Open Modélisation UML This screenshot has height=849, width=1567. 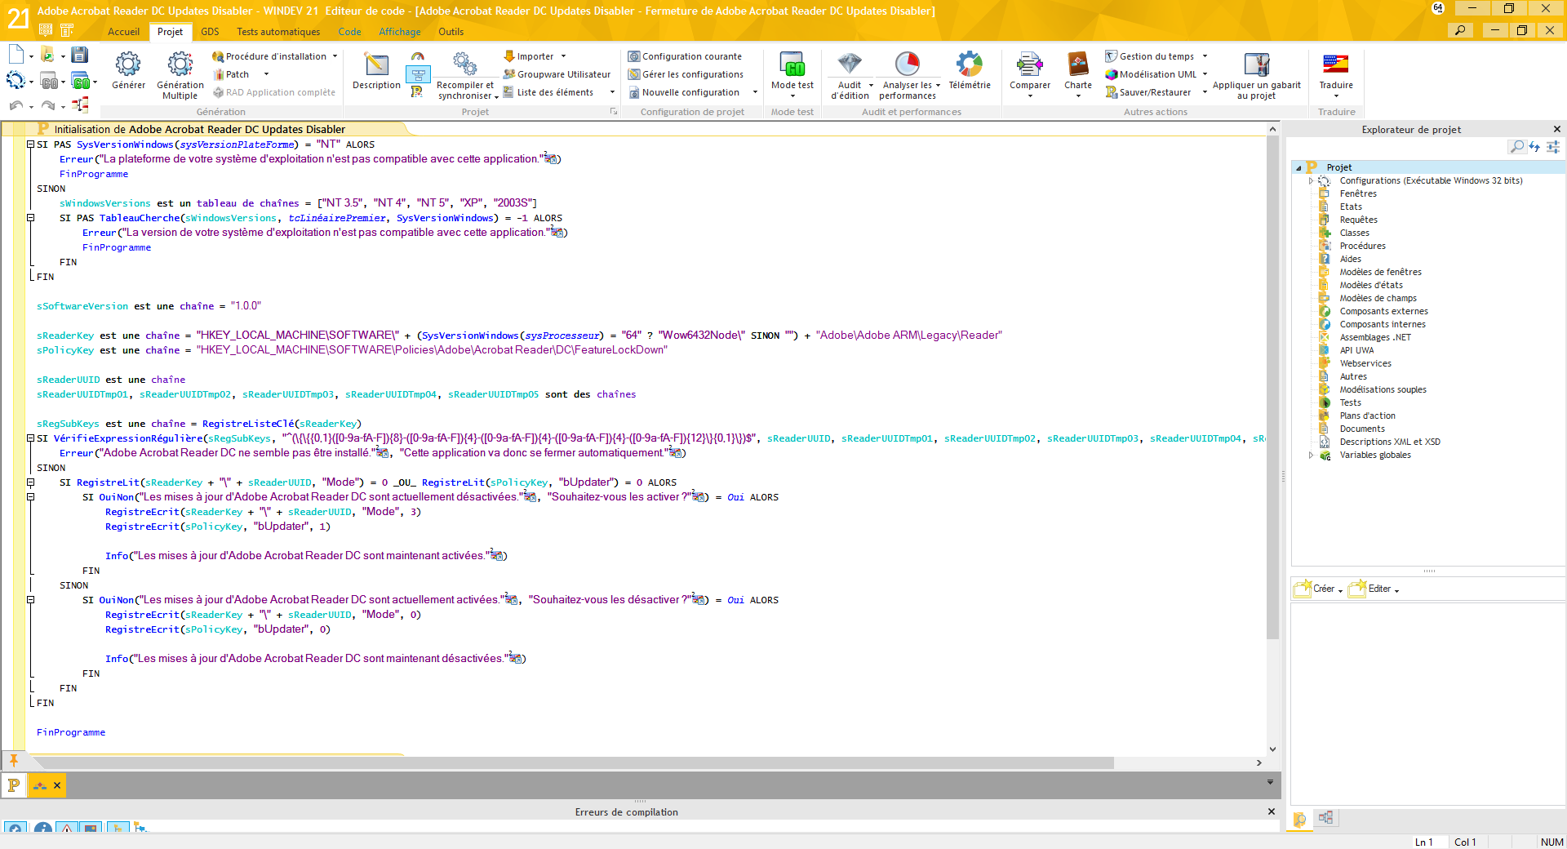click(x=1156, y=74)
